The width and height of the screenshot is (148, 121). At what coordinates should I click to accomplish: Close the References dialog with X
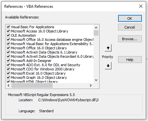(141, 6)
